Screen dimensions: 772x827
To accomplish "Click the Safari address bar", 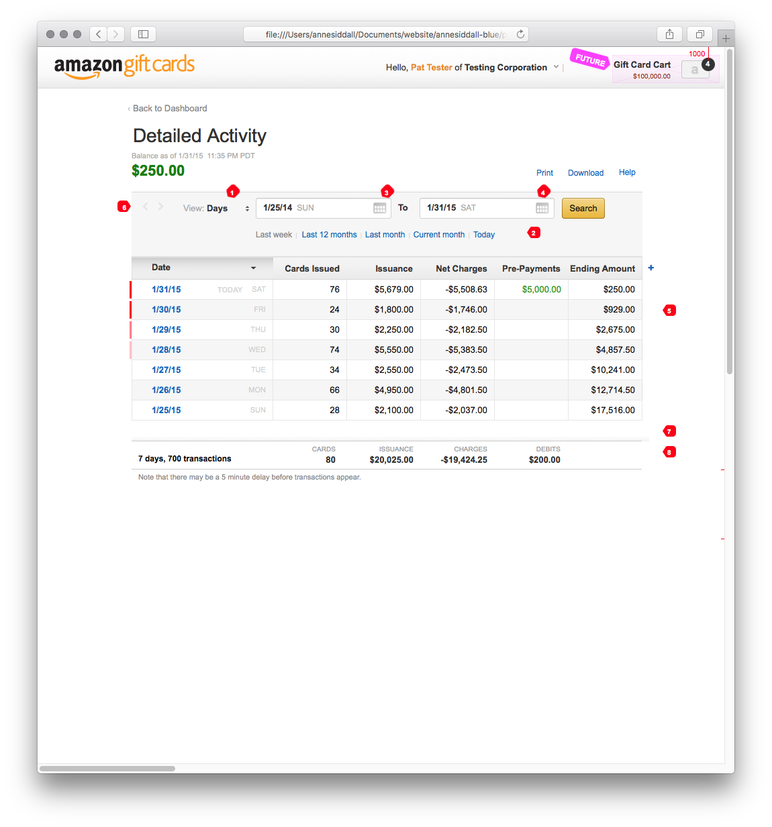I will click(386, 34).
